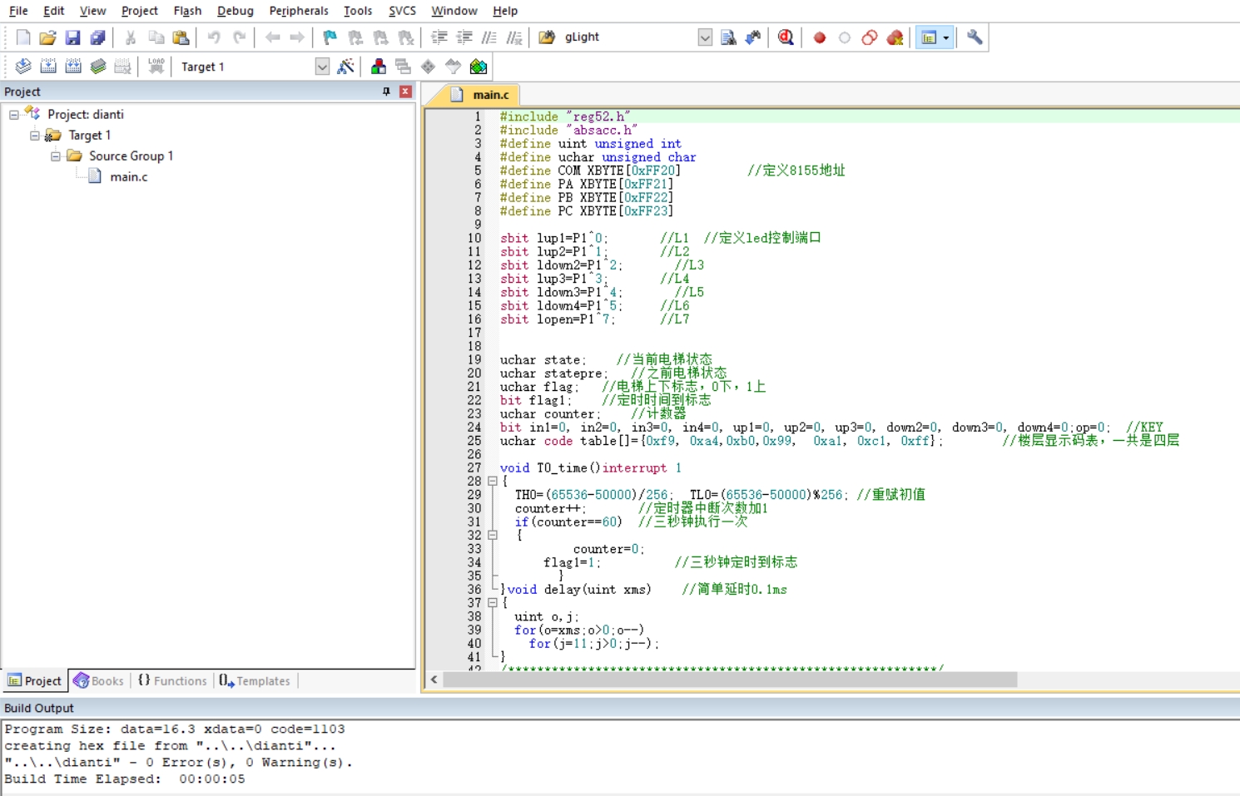This screenshot has width=1240, height=796.
Task: Start the debug session with the magnifier icon
Action: click(x=786, y=37)
